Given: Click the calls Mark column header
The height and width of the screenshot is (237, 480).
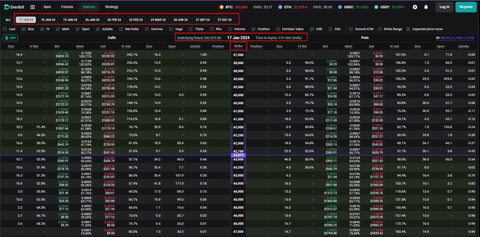Looking at the screenshot, I should point(80,46).
